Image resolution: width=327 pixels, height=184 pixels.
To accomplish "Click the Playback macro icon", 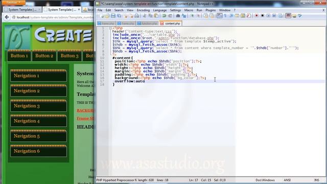I will (268, 16).
